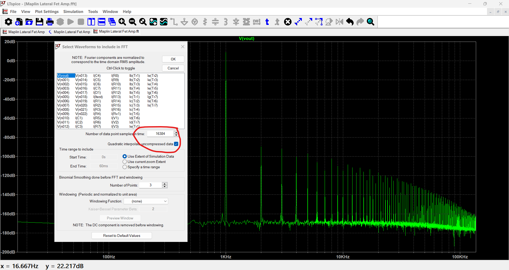Close the Select Waveforms FFT dialog

[x=183, y=47]
